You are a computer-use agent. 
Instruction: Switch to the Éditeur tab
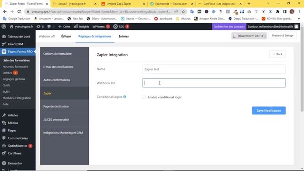point(66,36)
